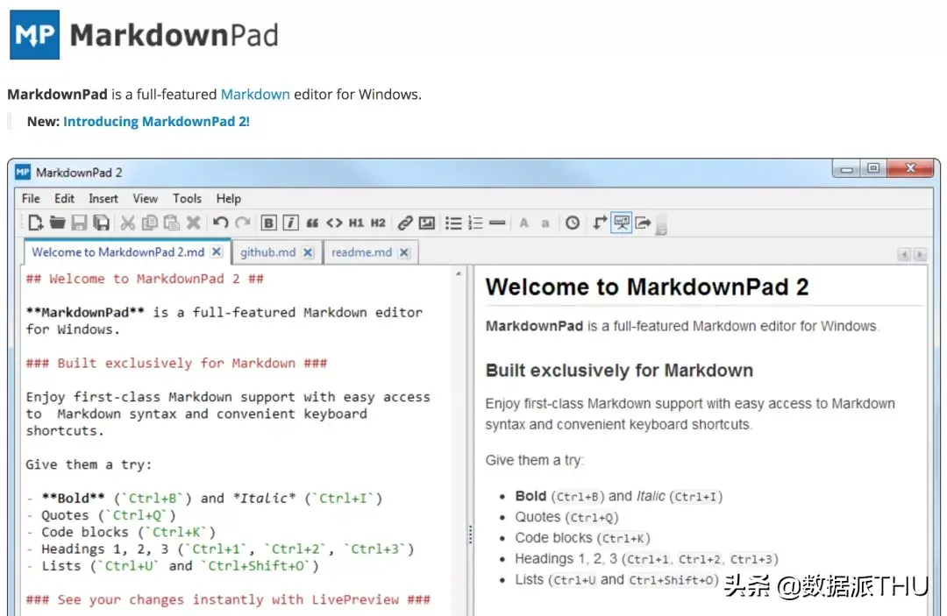Open the View menu
This screenshot has width=947, height=616.
(145, 199)
